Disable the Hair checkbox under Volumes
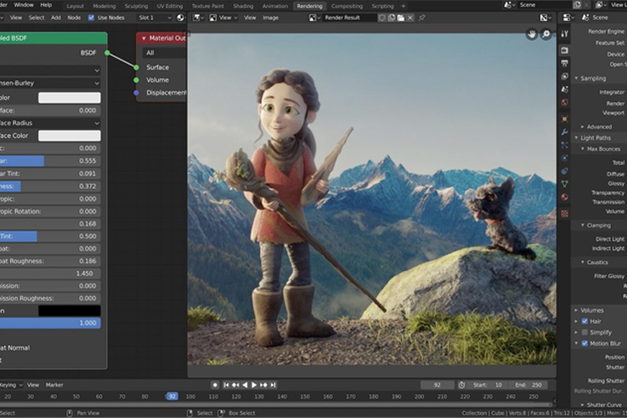 point(584,321)
